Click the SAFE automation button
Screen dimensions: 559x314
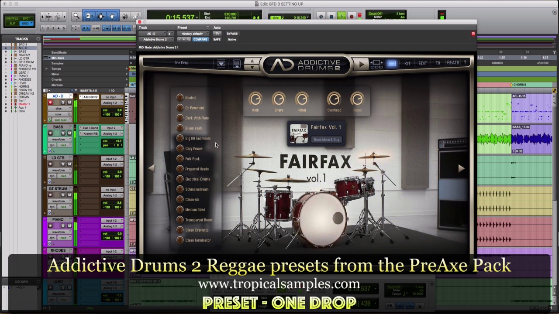[217, 39]
